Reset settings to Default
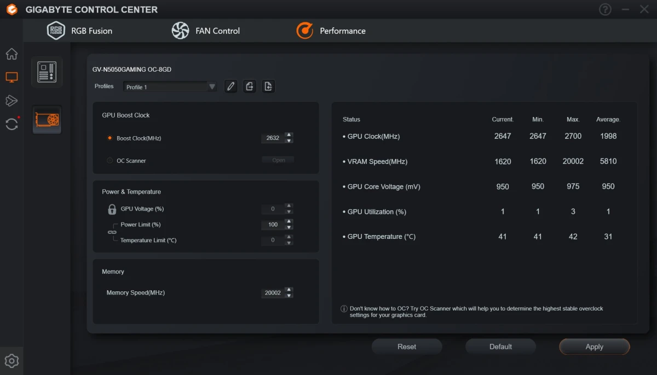The width and height of the screenshot is (657, 375). pyautogui.click(x=500, y=346)
